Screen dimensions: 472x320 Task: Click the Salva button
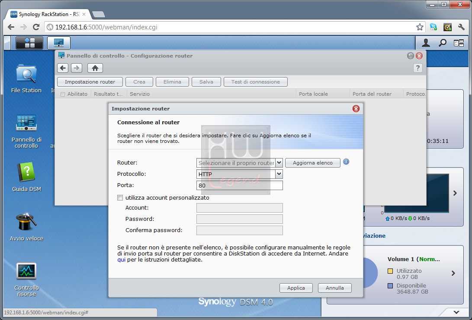click(x=206, y=82)
